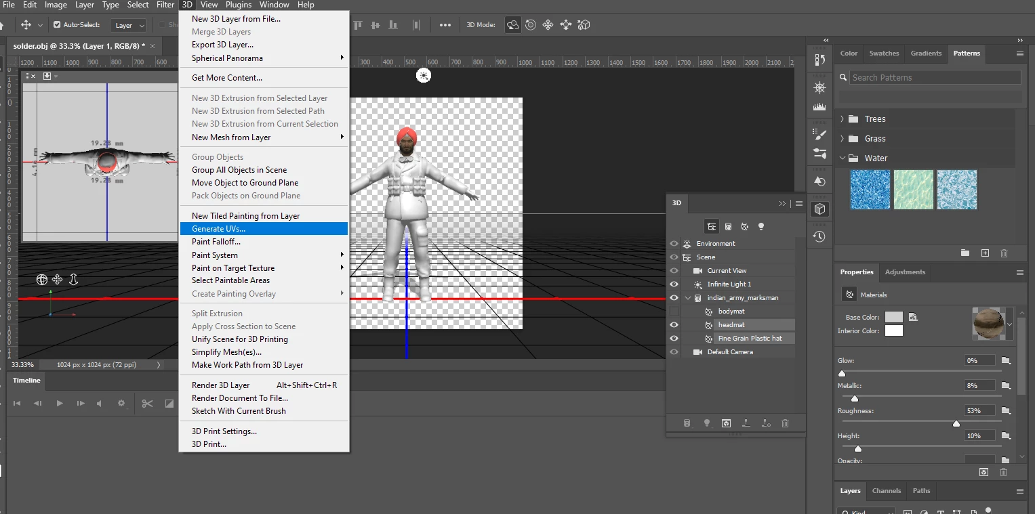The height and width of the screenshot is (514, 1035).
Task: Toggle the Auto-Select checkbox
Action: [57, 25]
